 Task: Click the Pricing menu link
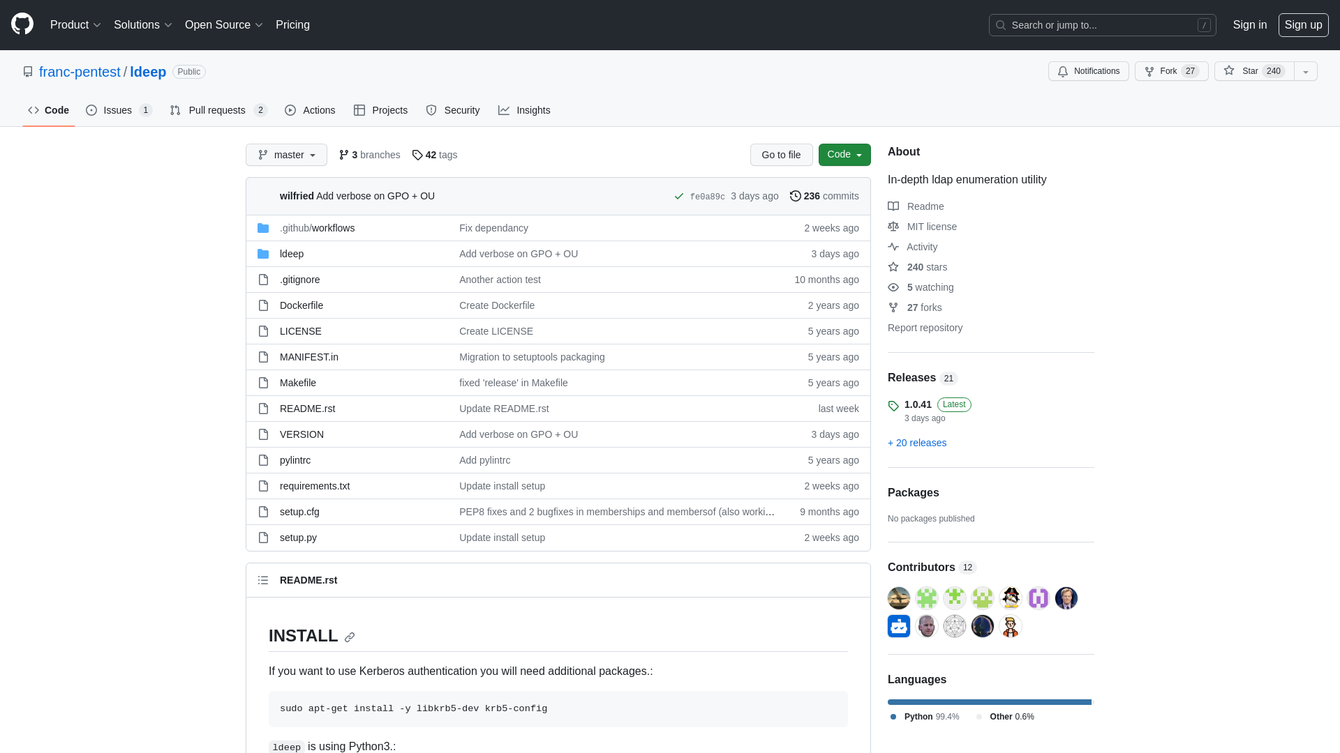pos(292,25)
